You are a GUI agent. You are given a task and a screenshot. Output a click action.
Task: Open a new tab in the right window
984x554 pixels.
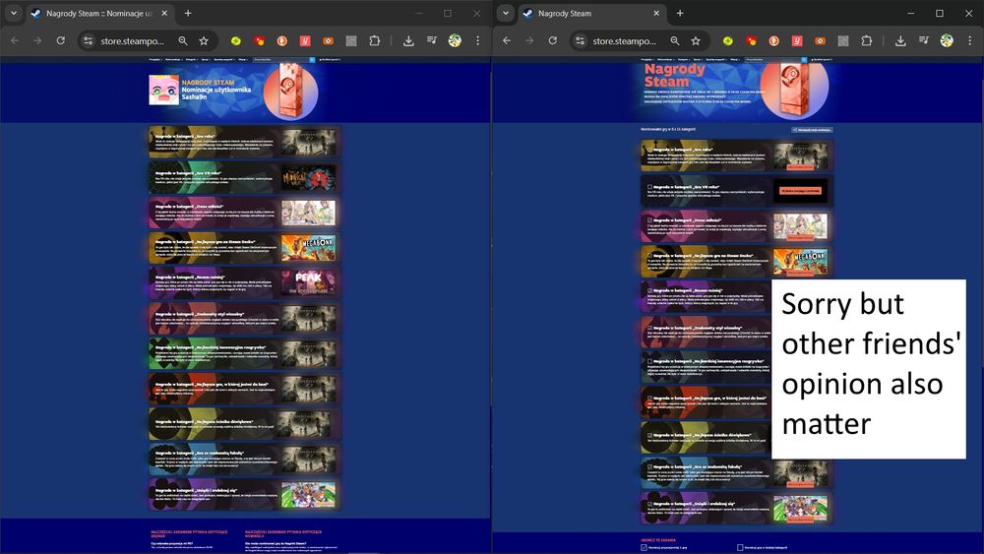(680, 13)
